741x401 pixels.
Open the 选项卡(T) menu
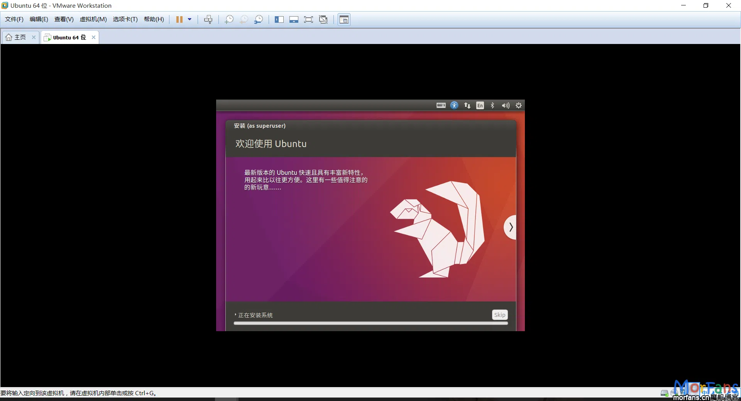coord(125,19)
